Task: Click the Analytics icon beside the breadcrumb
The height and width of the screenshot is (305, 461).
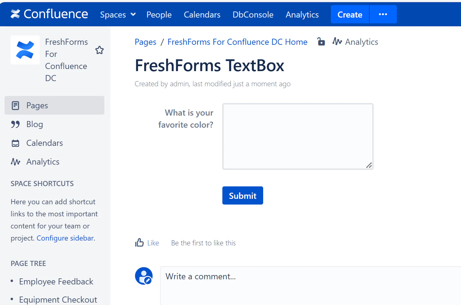Action: point(337,41)
